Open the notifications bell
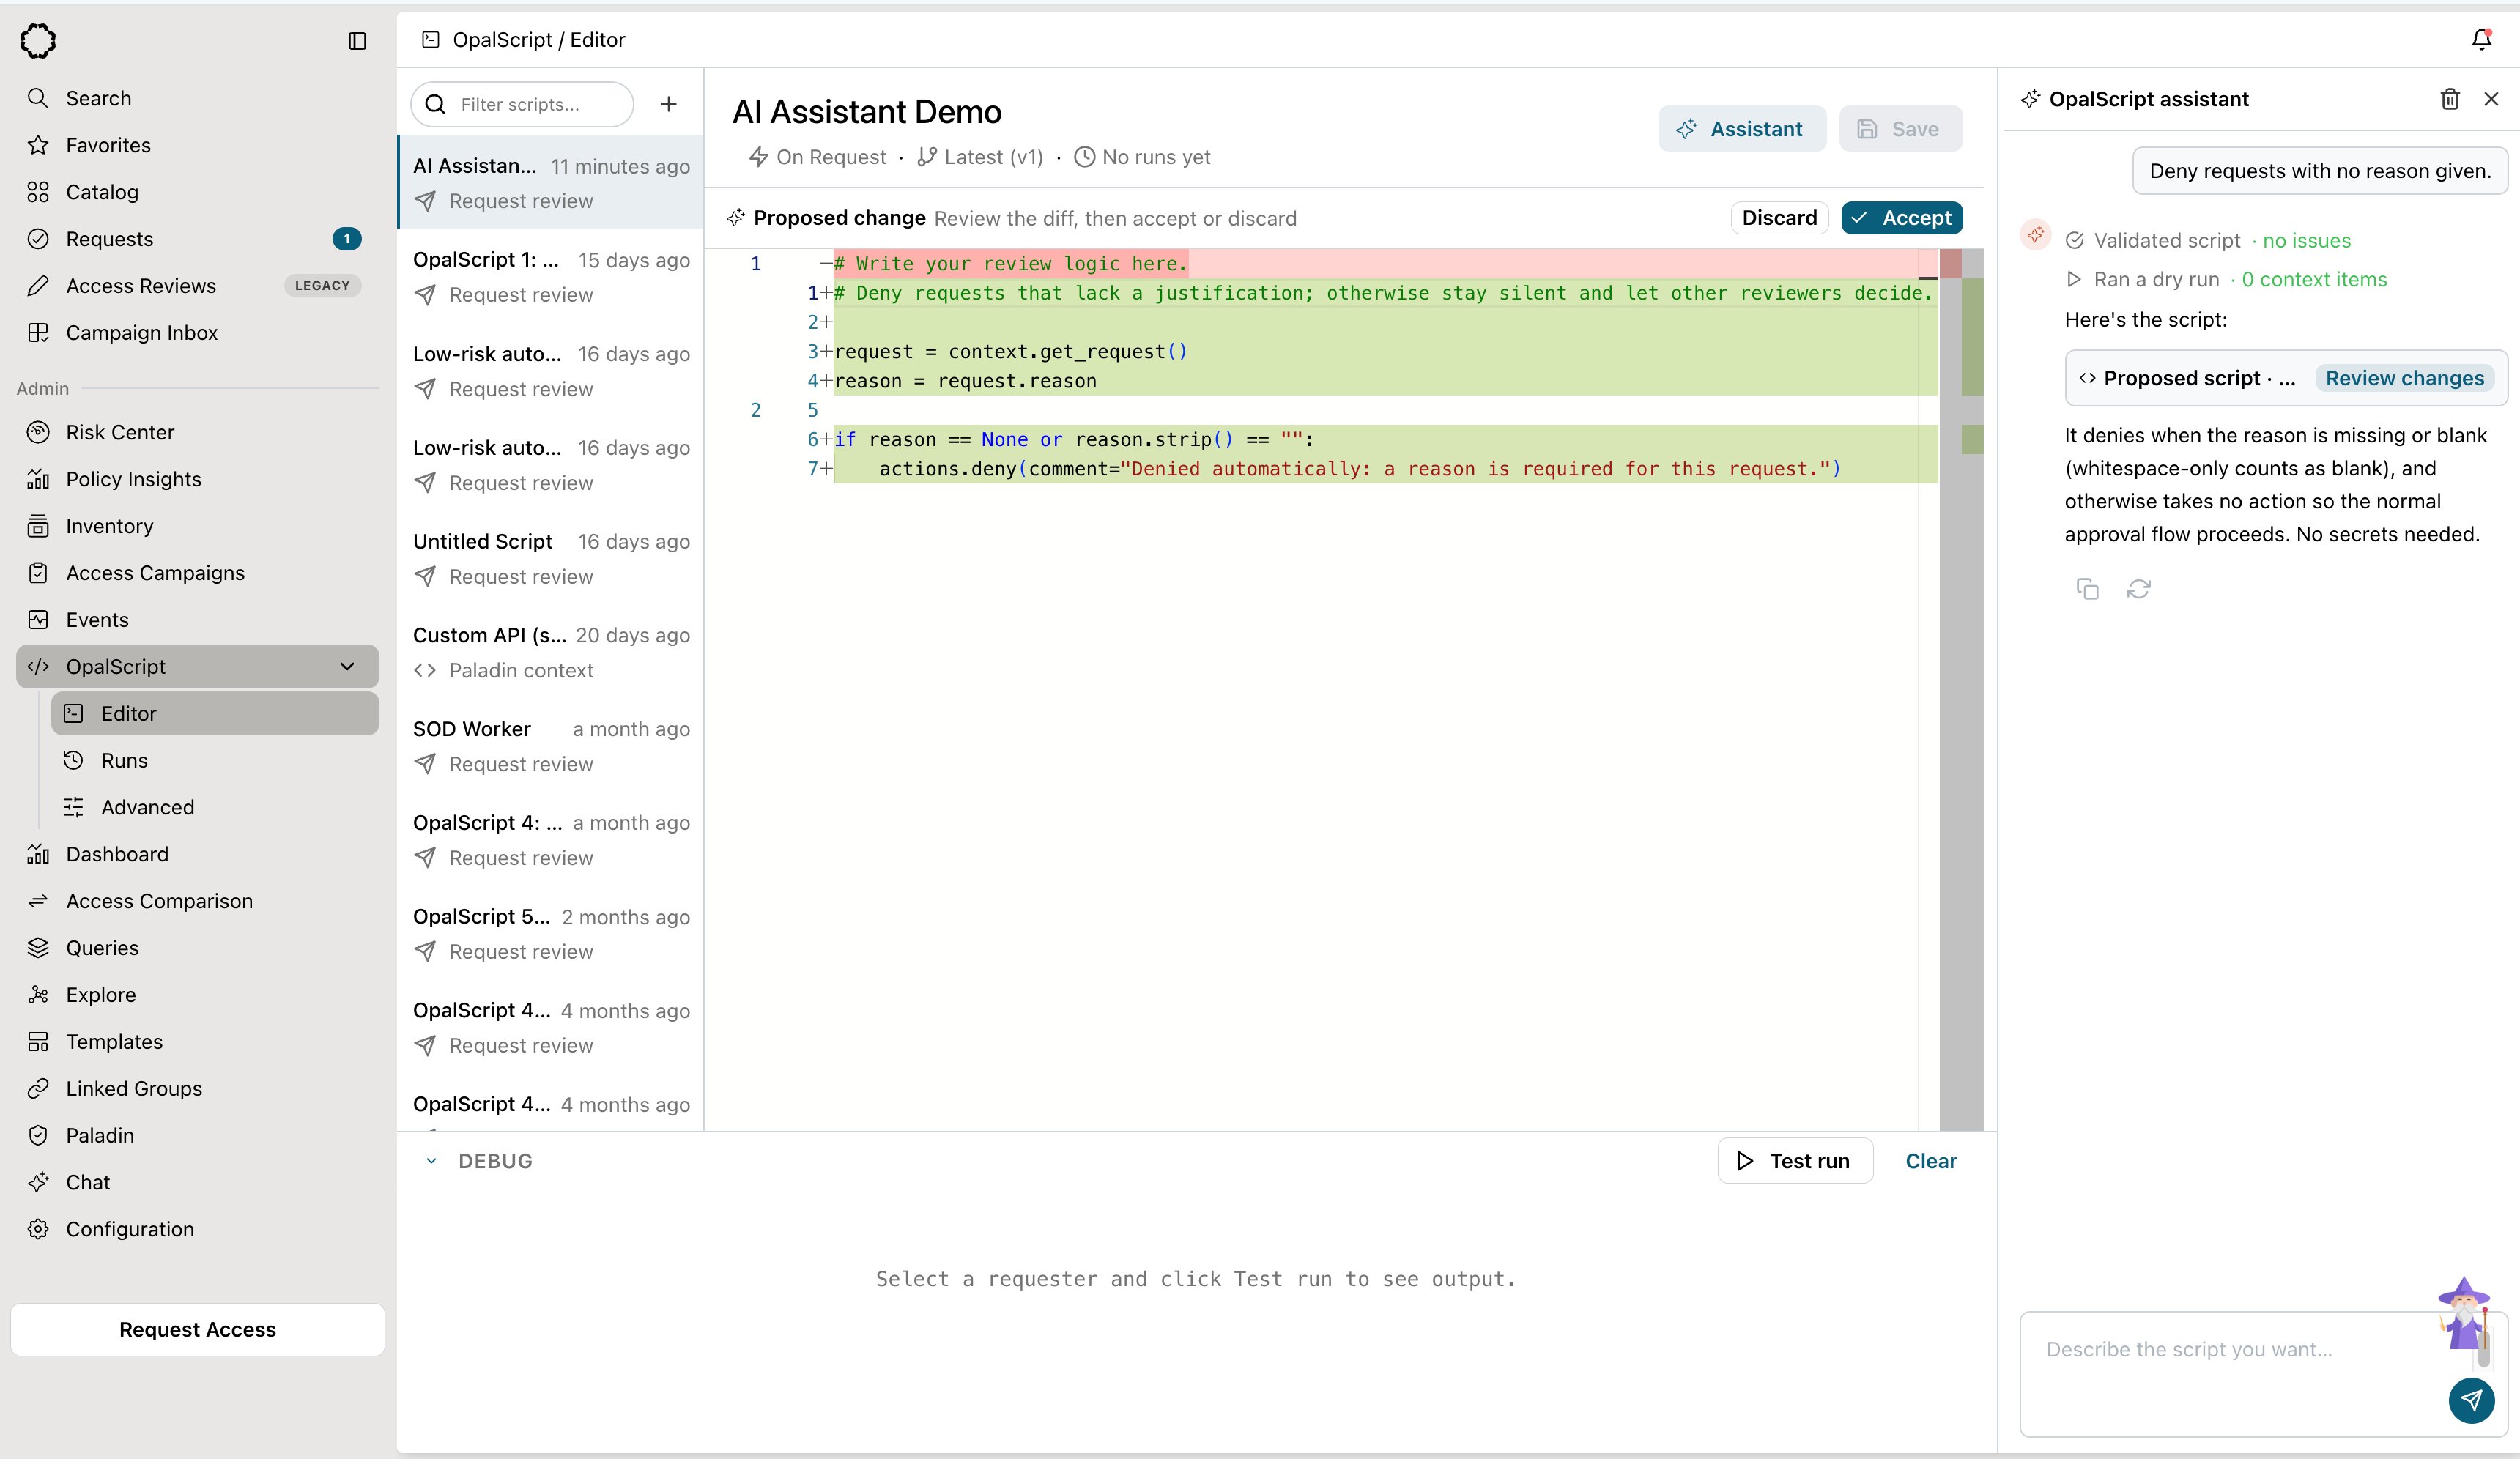This screenshot has width=2520, height=1459. coord(2481,40)
